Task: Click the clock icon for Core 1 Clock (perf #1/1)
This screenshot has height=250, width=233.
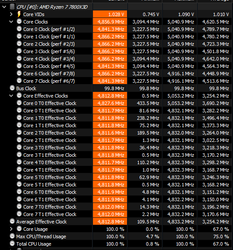Action: coord(19,36)
